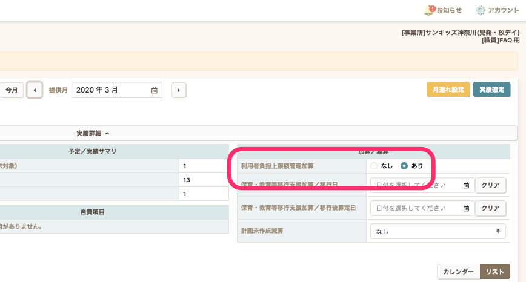Open calendar icon in 提供月 field

click(154, 90)
